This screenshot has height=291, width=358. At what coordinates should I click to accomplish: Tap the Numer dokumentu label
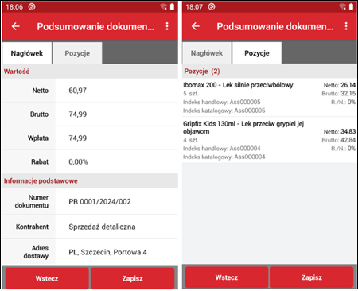point(32,201)
